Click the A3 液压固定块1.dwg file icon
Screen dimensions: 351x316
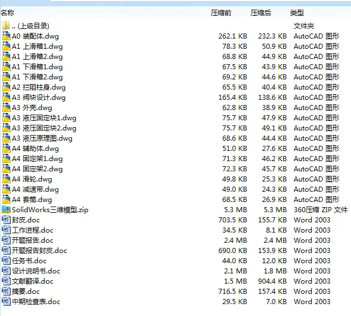(6, 118)
